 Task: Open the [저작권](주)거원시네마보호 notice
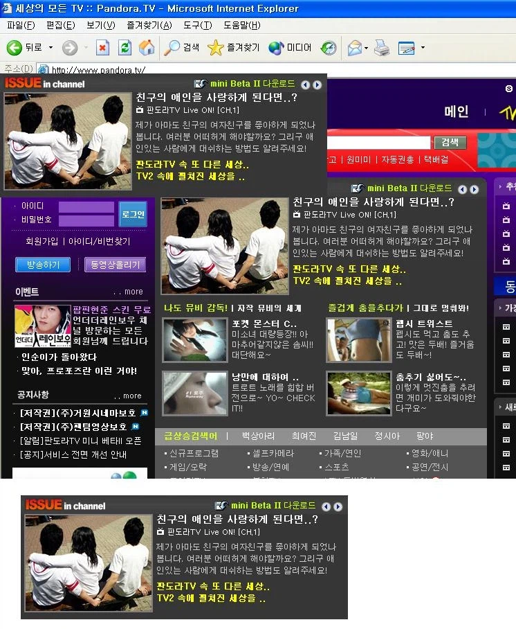coord(77,413)
